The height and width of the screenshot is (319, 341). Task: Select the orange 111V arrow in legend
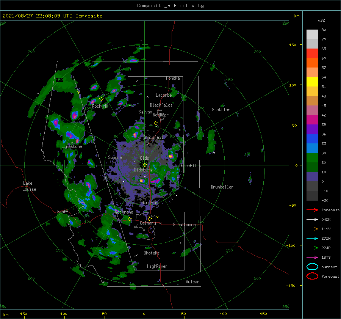tap(312, 229)
